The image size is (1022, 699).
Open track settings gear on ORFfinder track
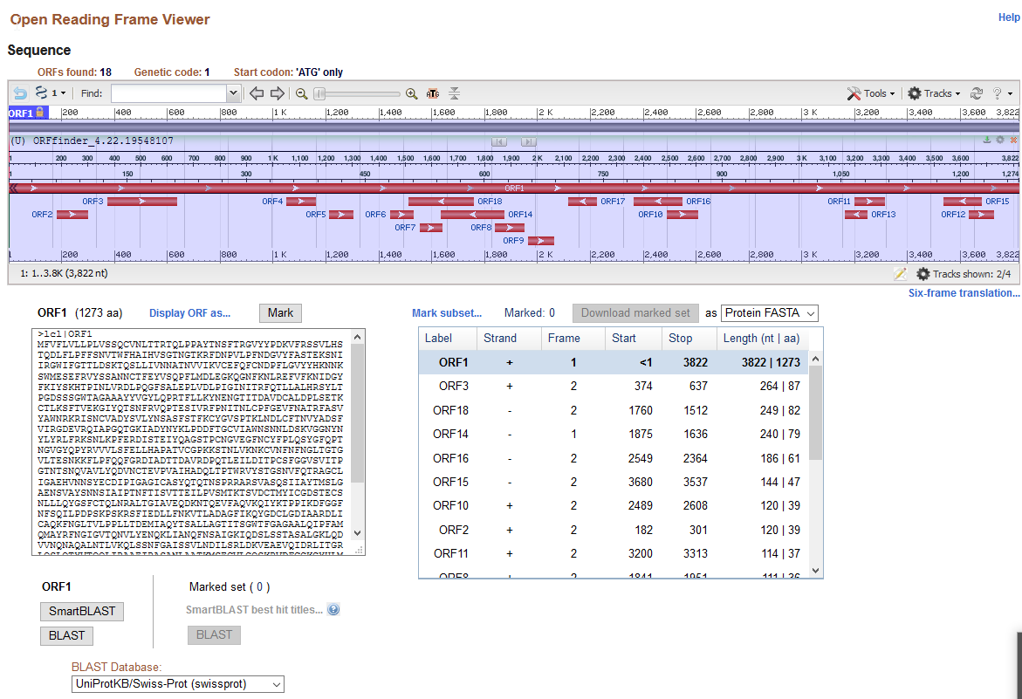[x=1000, y=140]
